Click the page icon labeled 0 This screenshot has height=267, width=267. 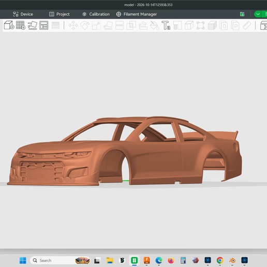[224, 25]
